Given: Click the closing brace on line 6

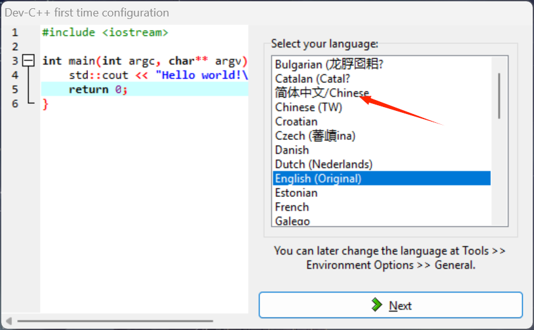Looking at the screenshot, I should pyautogui.click(x=46, y=104).
